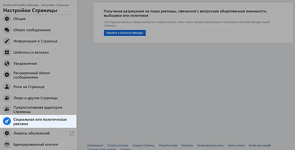The width and height of the screenshot is (295, 150).
Task: Click the external link icon beside Лимиты объявлений
Action: [x=72, y=133]
